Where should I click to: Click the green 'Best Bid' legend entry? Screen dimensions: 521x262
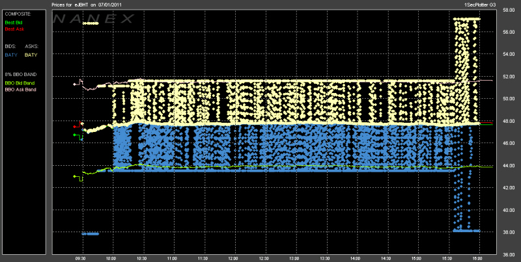[x=12, y=22]
